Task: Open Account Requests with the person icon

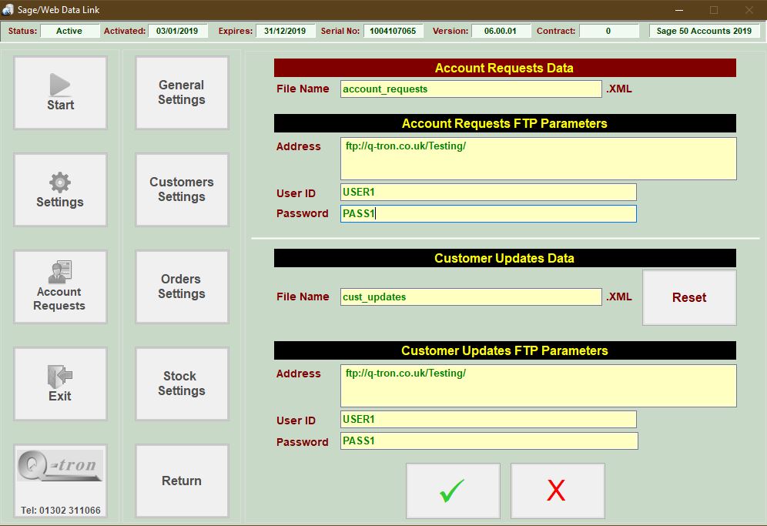Action: pos(60,286)
